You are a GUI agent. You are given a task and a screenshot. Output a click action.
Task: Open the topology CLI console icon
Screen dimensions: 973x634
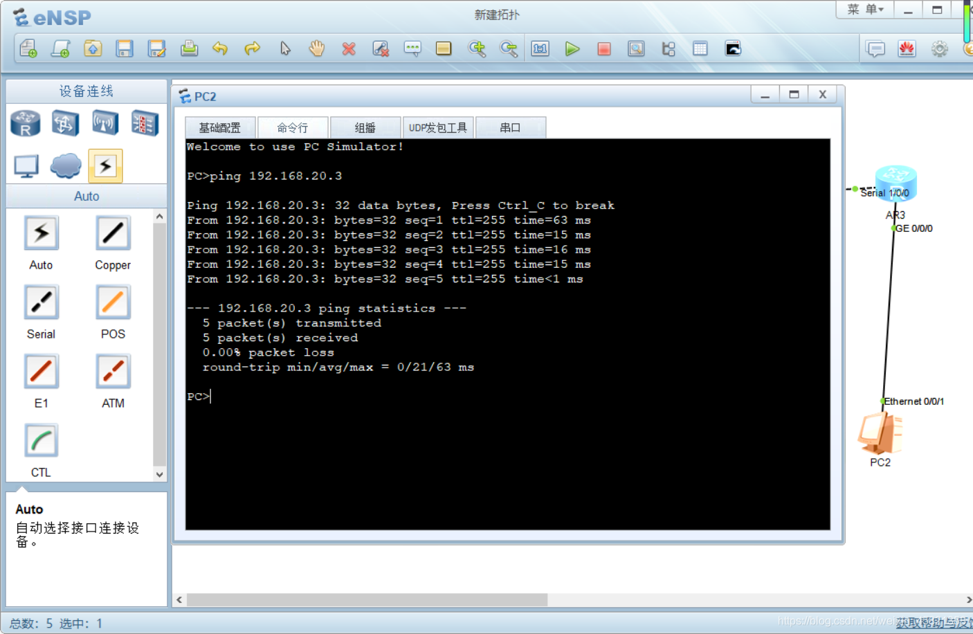tap(733, 48)
